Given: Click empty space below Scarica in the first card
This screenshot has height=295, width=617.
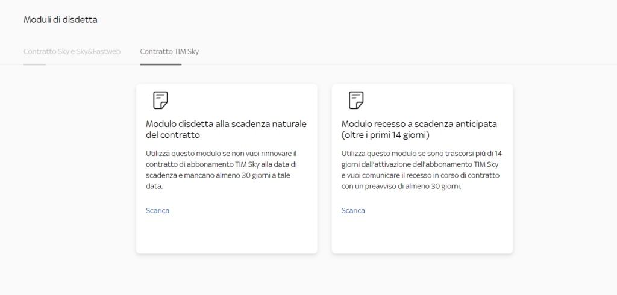Looking at the screenshot, I should (226, 235).
